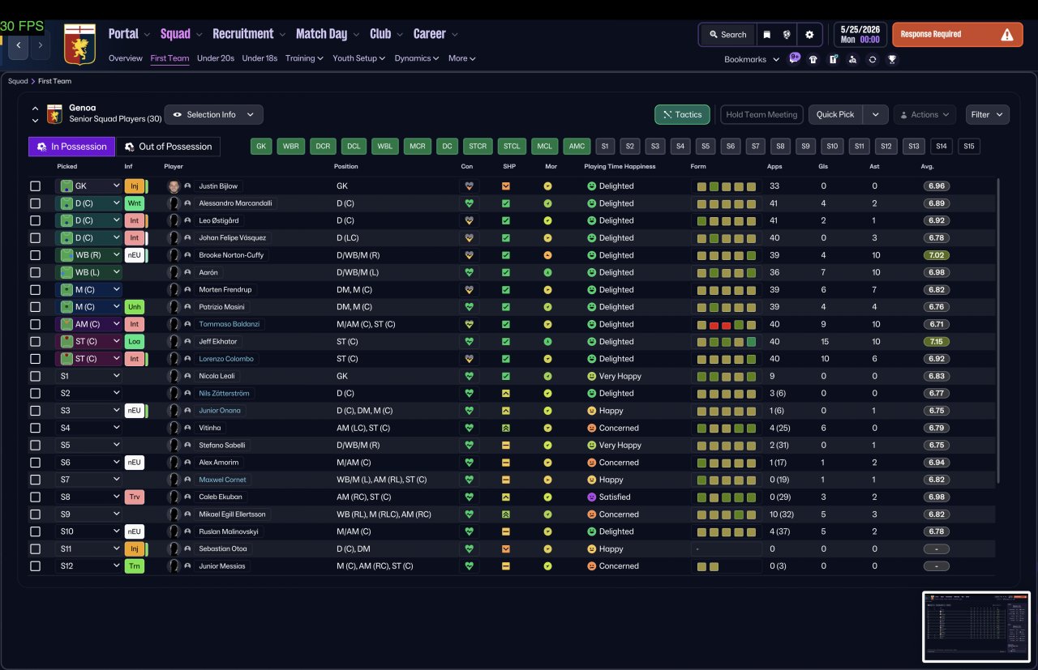
Task: Tick the checkbox for Morten Frendrup
Action: pos(35,289)
